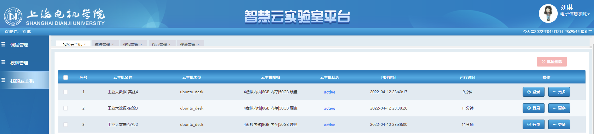Open the 电子信息学院 user dropdown
Viewport: 594px width, 134px height.
575,14
